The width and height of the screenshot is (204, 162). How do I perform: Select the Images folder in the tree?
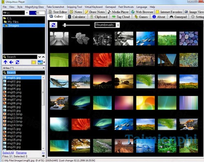coord(24,26)
